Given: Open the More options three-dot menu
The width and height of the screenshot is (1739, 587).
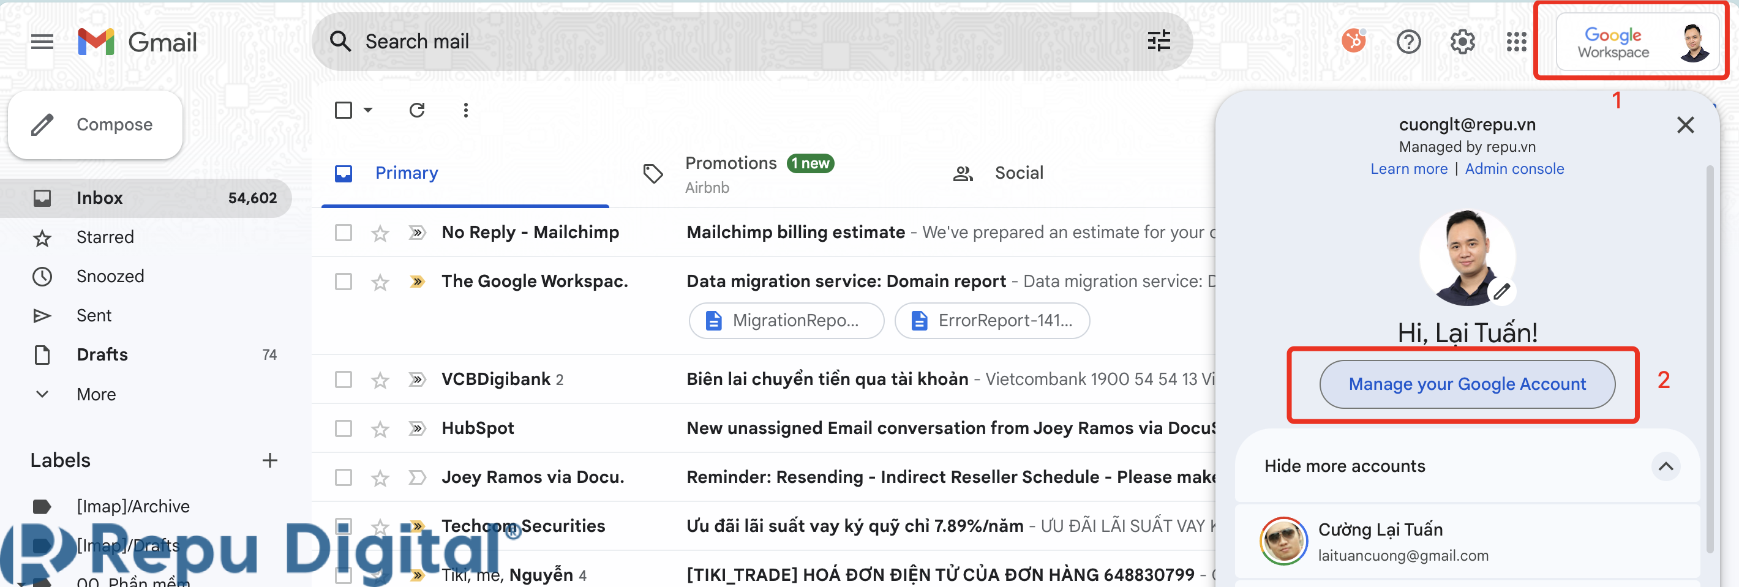Looking at the screenshot, I should (466, 110).
